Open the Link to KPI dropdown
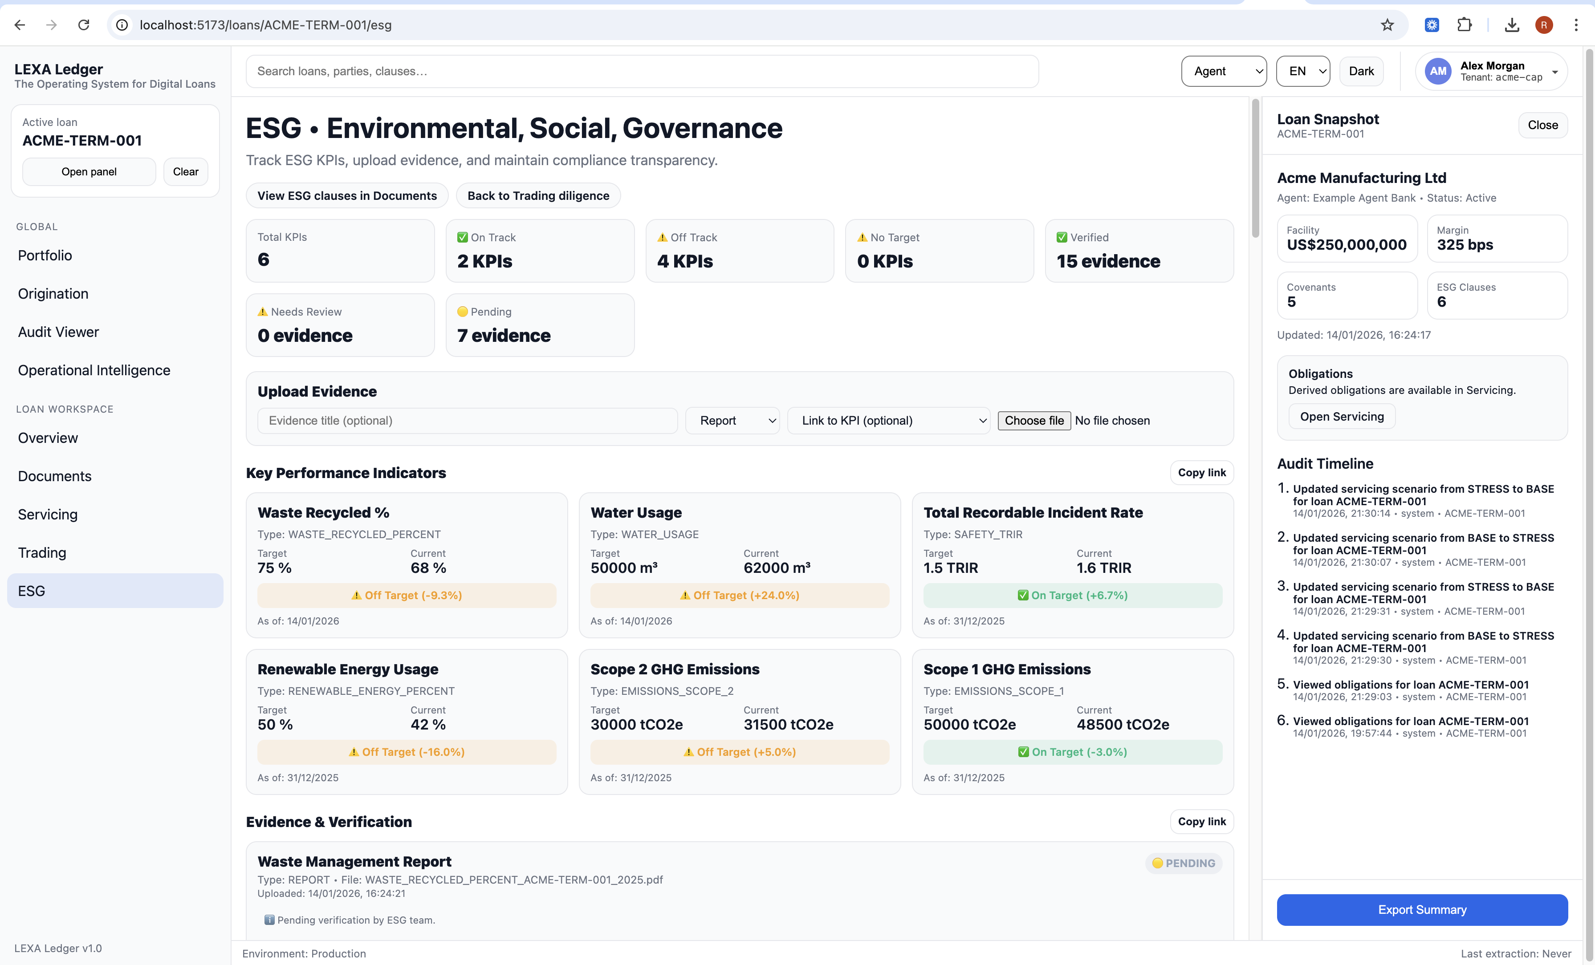The width and height of the screenshot is (1595, 965). tap(888, 421)
